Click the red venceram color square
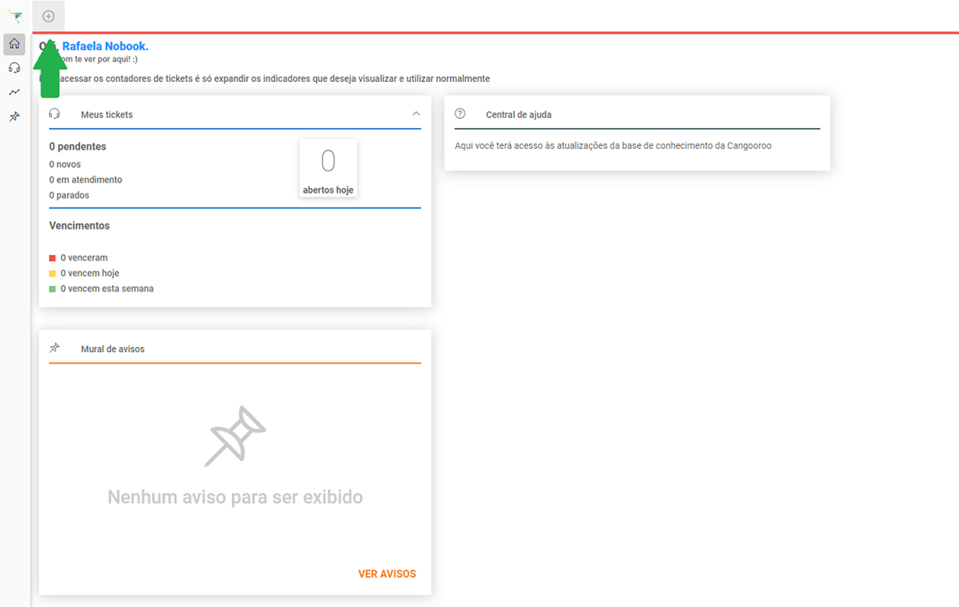This screenshot has height=607, width=959. tap(52, 258)
